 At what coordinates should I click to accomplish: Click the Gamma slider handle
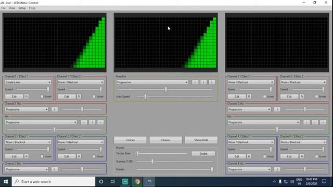[152, 162]
